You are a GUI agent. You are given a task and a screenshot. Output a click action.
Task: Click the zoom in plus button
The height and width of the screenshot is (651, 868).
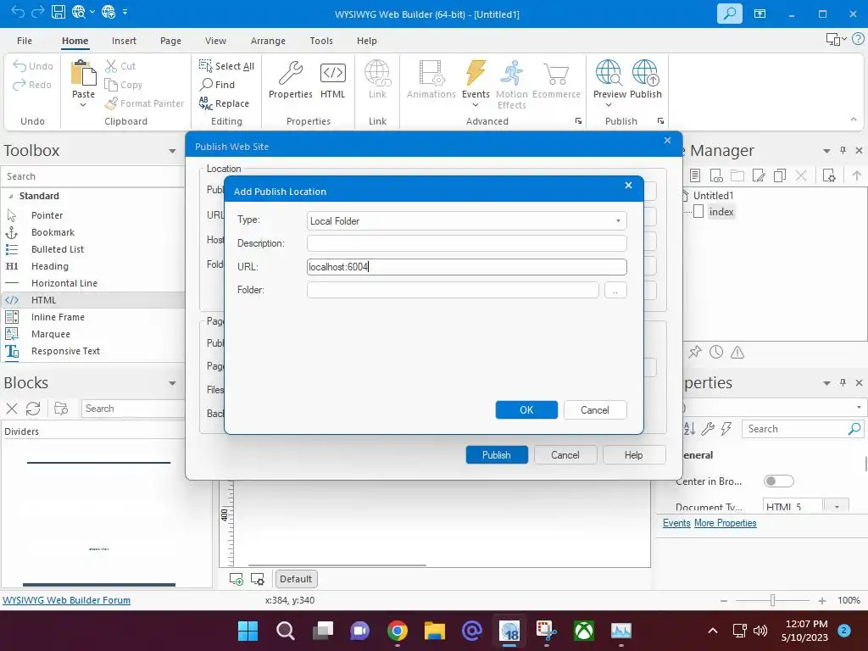point(822,601)
